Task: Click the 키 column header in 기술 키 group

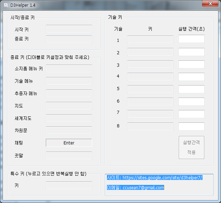Action: click(x=150, y=29)
